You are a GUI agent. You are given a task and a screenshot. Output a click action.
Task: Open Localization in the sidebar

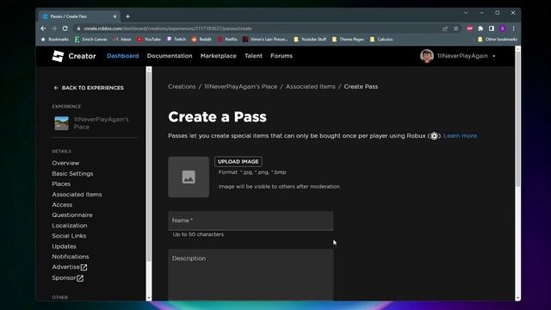pos(70,226)
